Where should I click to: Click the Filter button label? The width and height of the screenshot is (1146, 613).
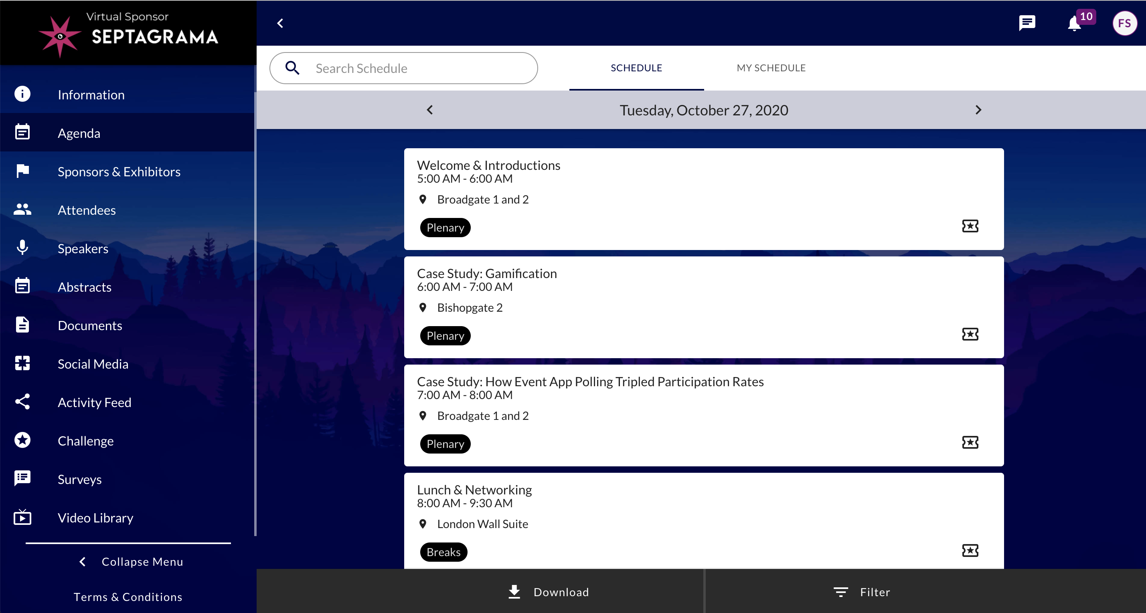tap(875, 592)
